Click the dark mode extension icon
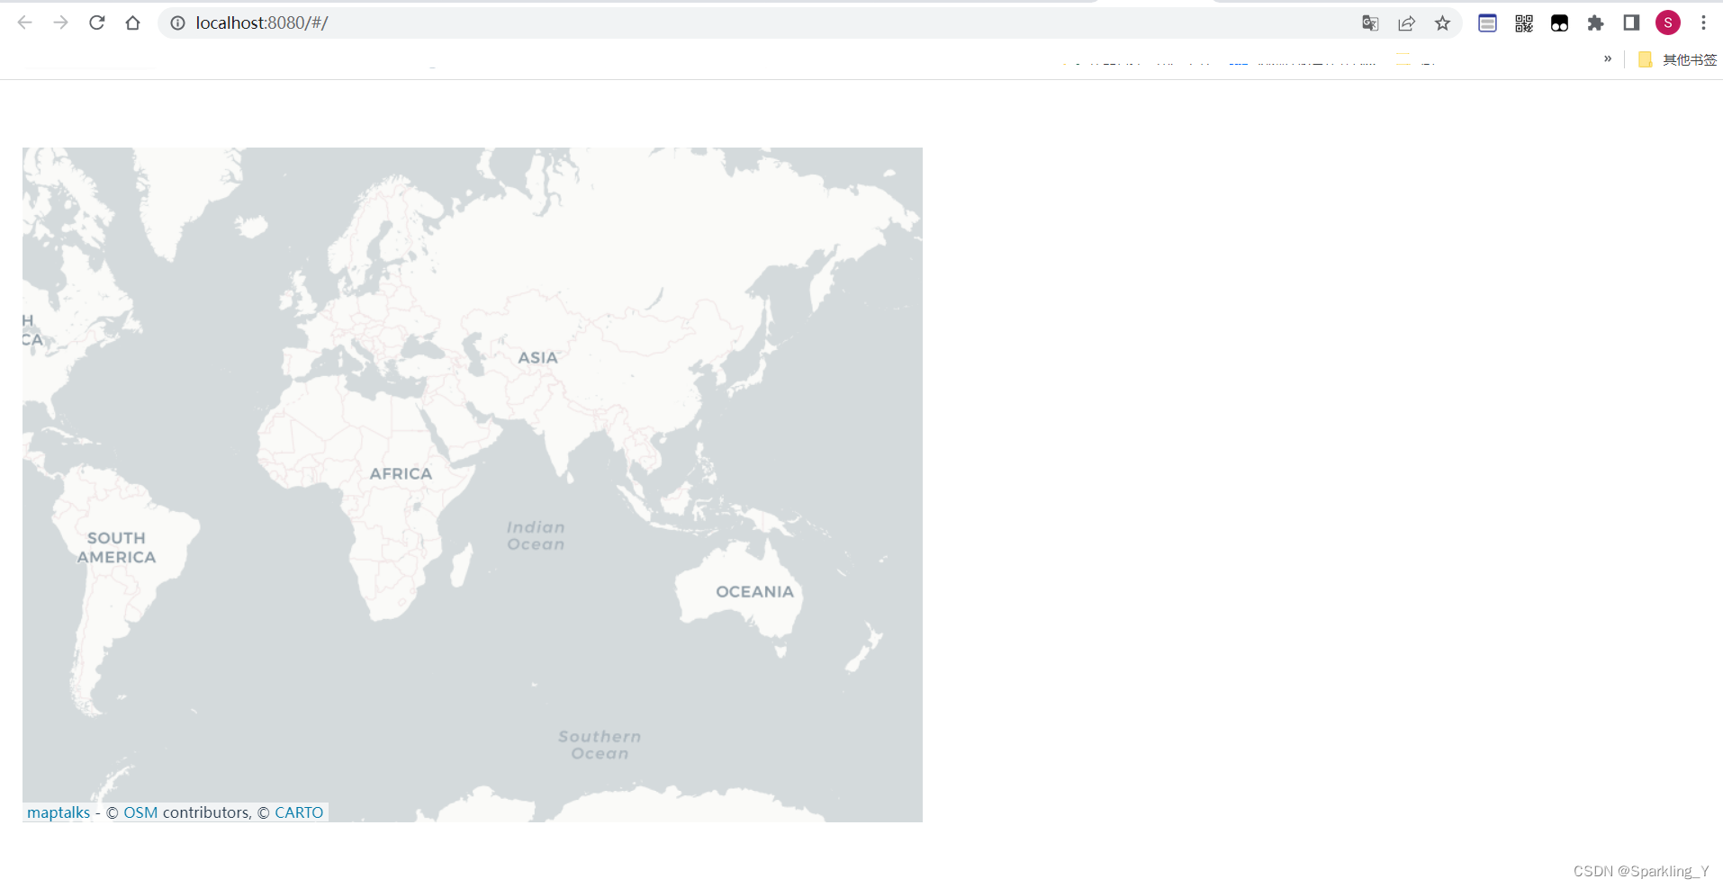The image size is (1723, 888). pos(1560,22)
